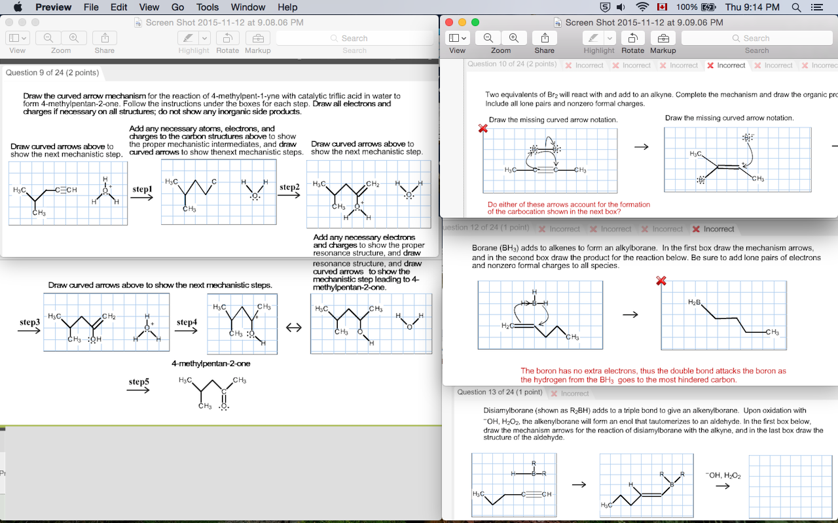The image size is (838, 523).
Task: Click Rotate in the front window toolbar
Action: (x=632, y=38)
